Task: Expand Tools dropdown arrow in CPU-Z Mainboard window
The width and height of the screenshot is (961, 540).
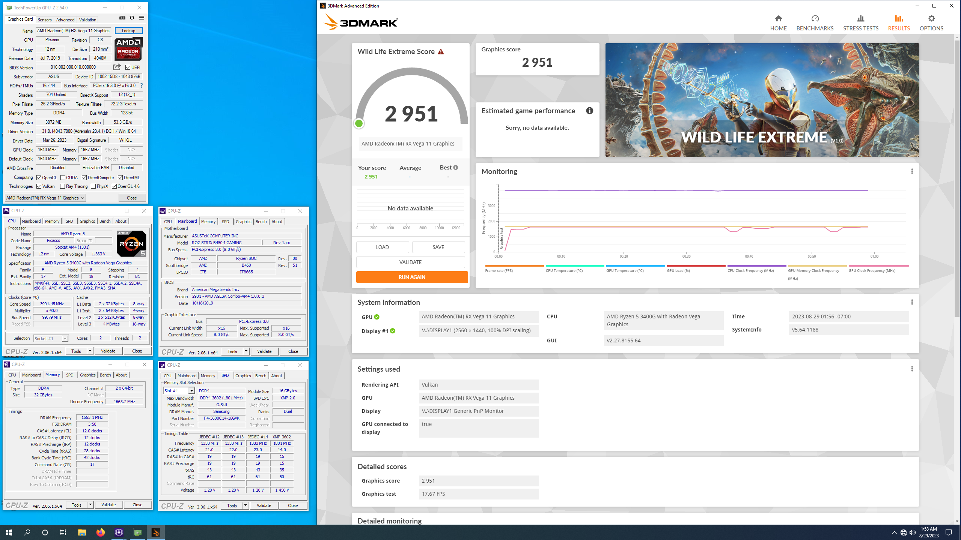Action: pos(246,351)
